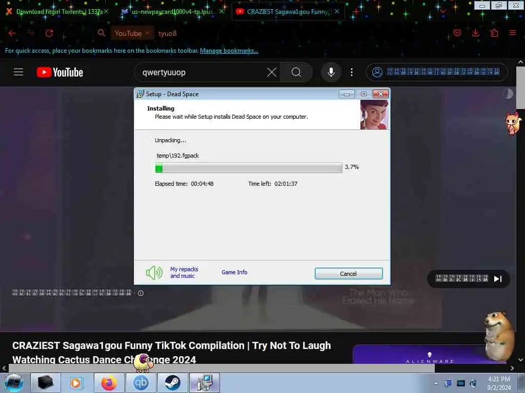Viewport: 525px width, 393px height.
Task: Click the network tray icon
Action: [460, 383]
